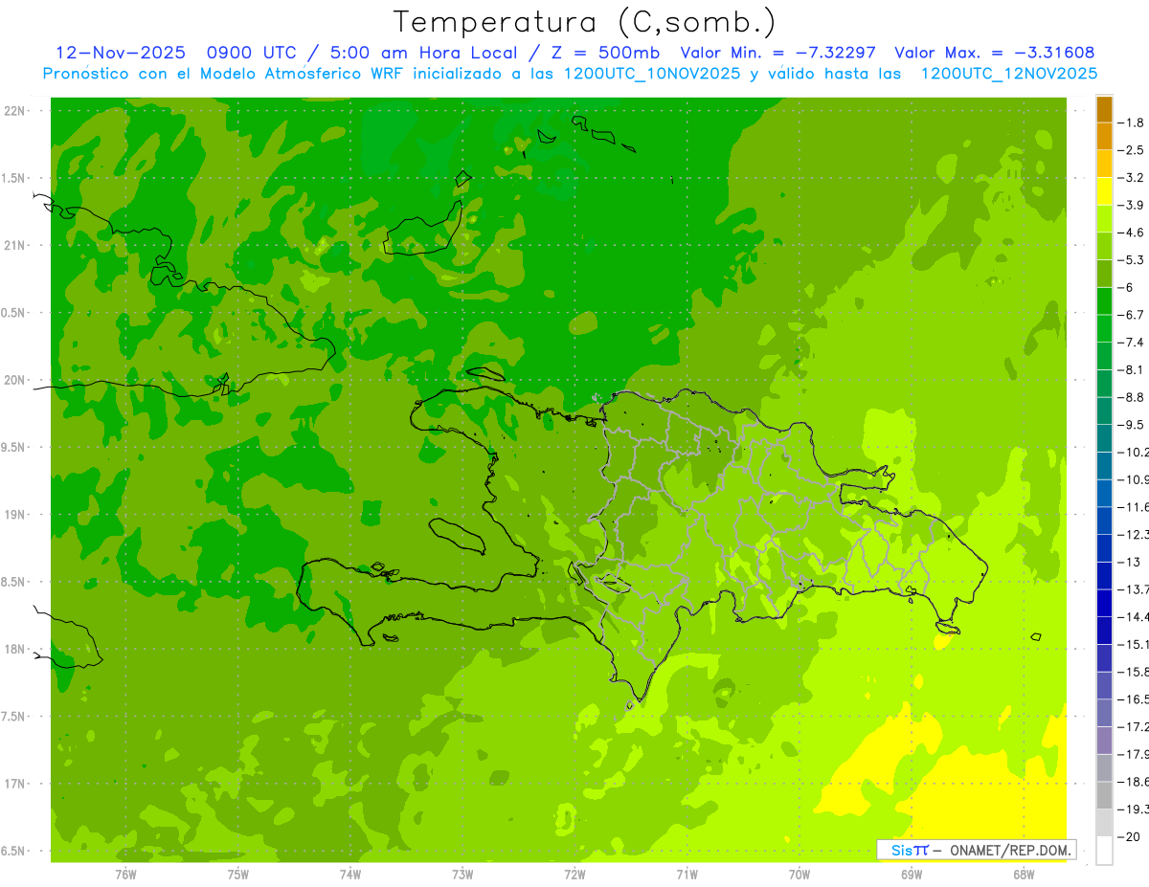Click the legend value "-3.2"
This screenshot has width=1149, height=887.
(x=1132, y=178)
